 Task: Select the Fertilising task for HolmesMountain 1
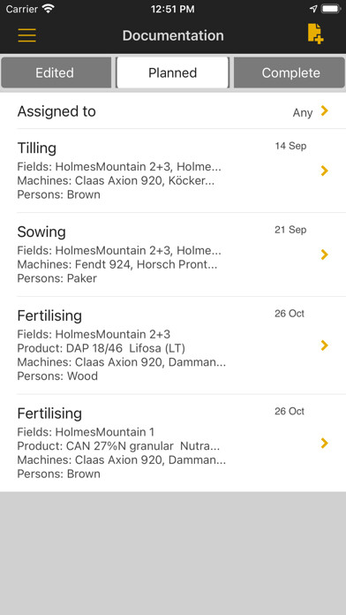pos(173,444)
